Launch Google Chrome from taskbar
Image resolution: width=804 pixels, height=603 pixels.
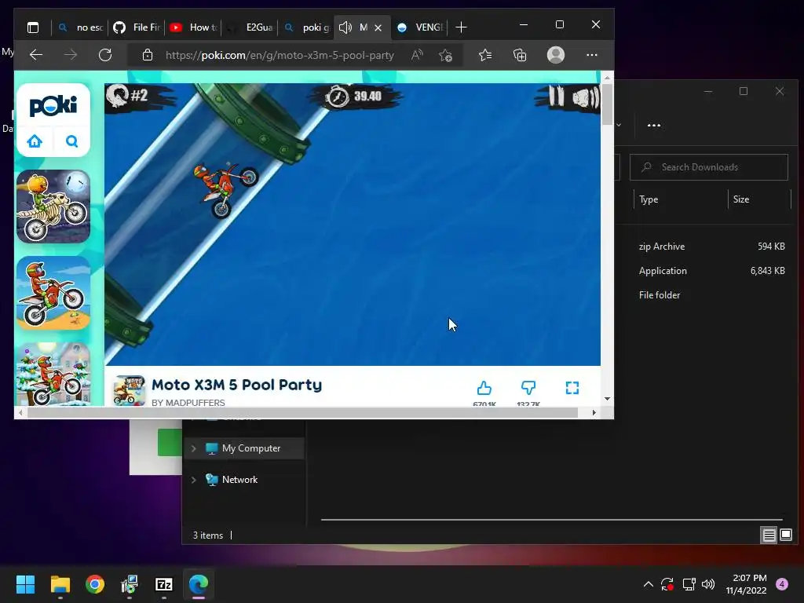pos(95,584)
